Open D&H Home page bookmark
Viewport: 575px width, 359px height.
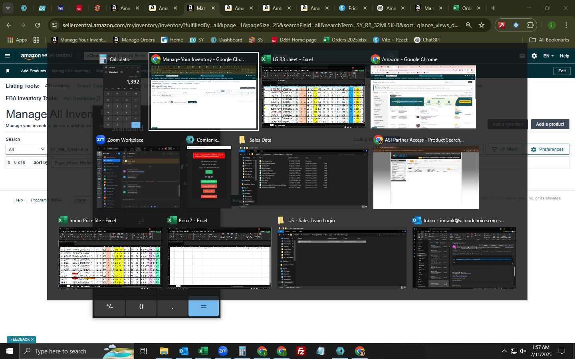pos(294,40)
